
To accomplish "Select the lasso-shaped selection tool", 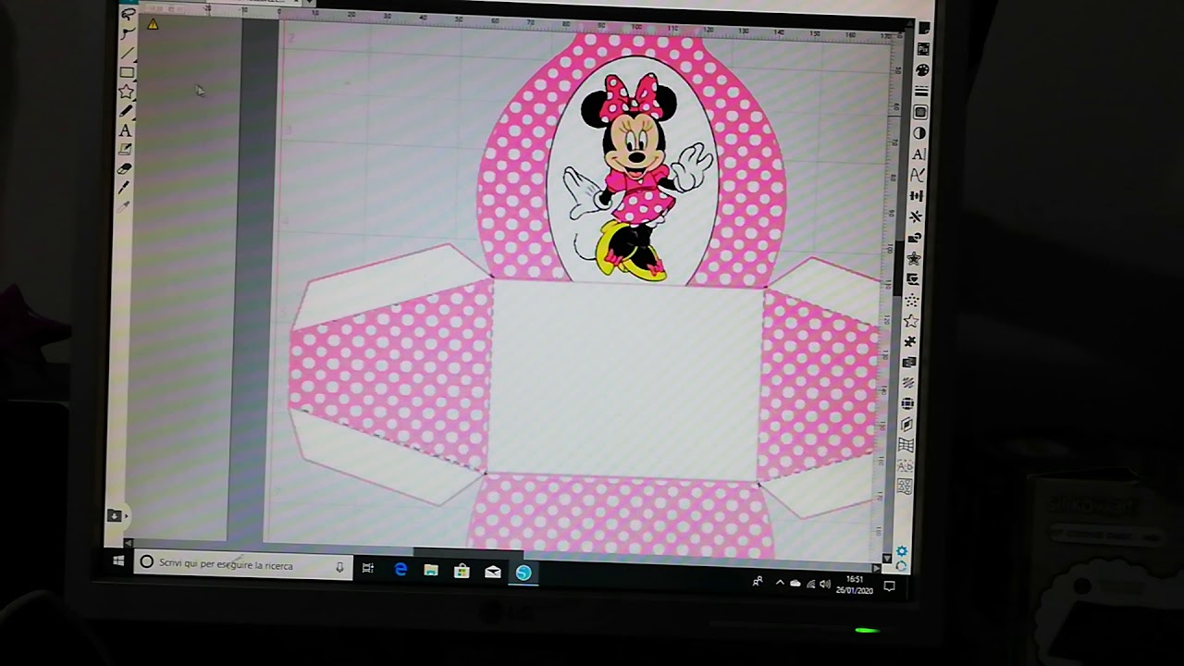I will coord(128,13).
